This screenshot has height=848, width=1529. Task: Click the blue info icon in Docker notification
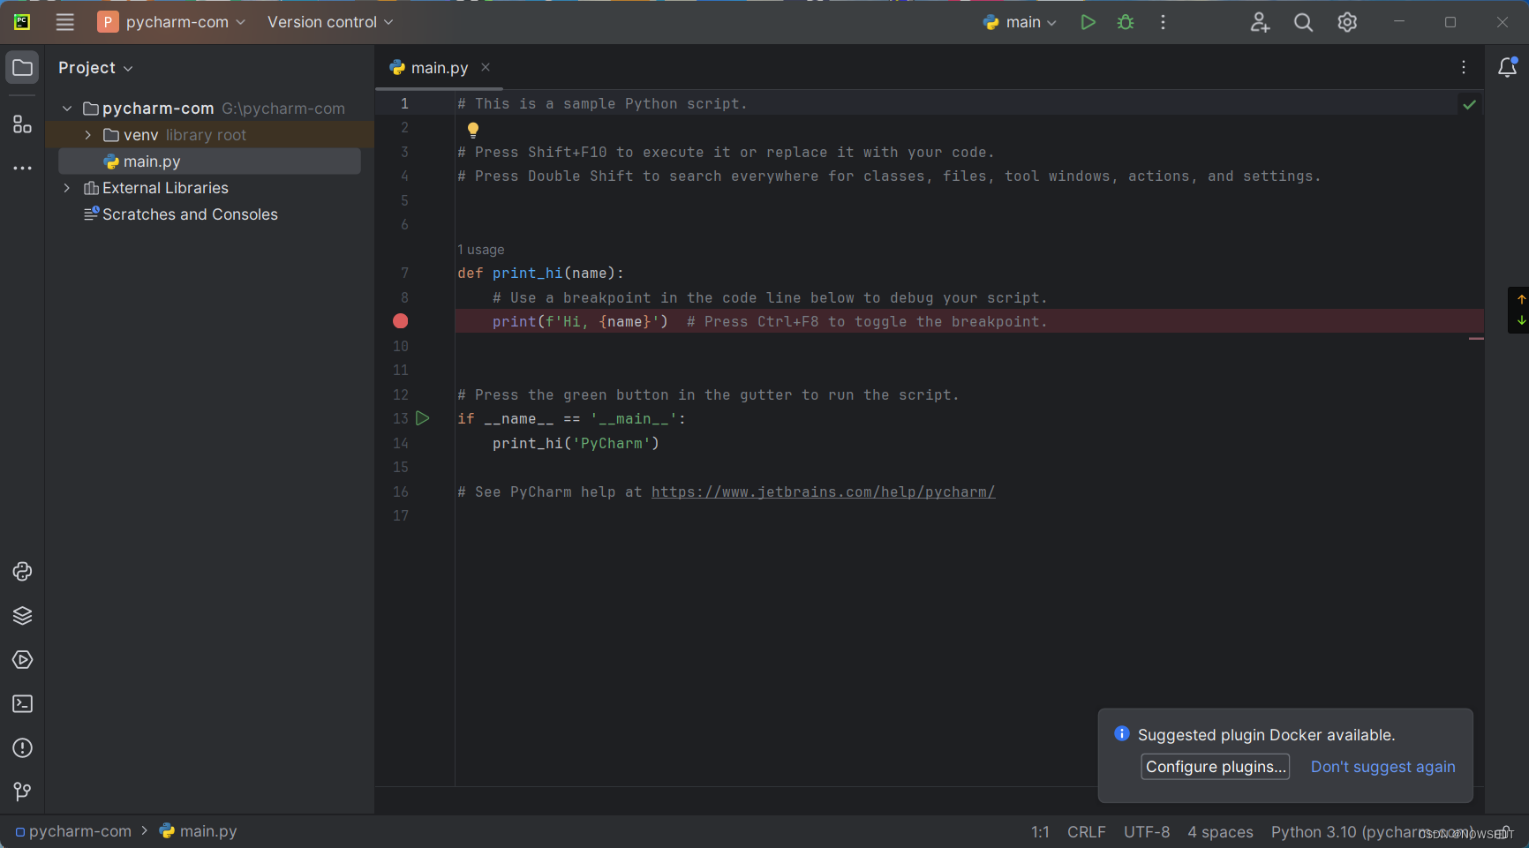(x=1122, y=733)
